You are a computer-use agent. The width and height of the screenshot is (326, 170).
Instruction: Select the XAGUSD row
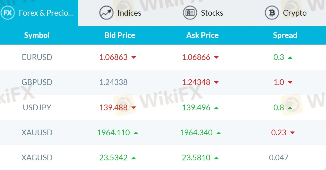click(37, 157)
